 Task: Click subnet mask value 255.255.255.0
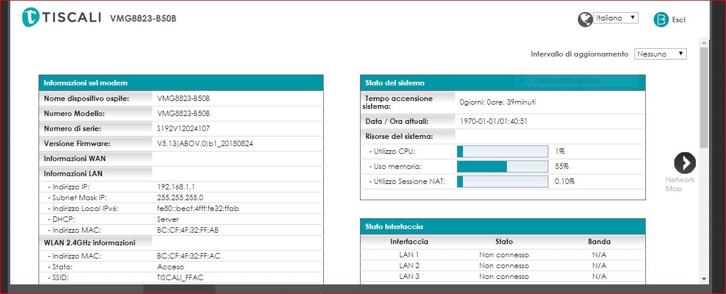click(x=180, y=197)
